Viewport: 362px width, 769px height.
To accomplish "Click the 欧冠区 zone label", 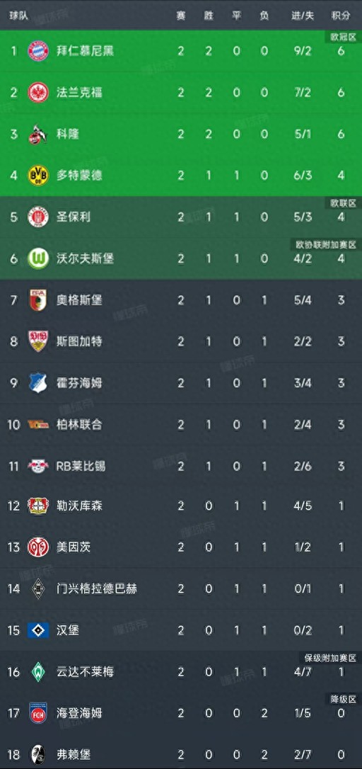I will coord(343,37).
